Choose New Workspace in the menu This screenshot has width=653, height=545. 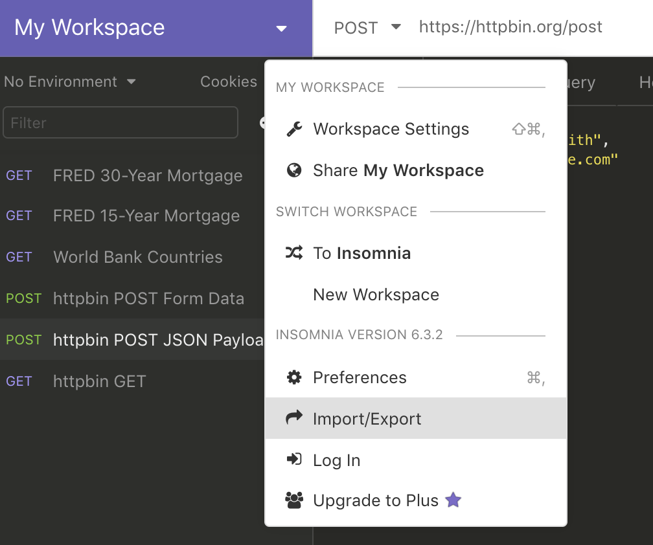pos(416,295)
